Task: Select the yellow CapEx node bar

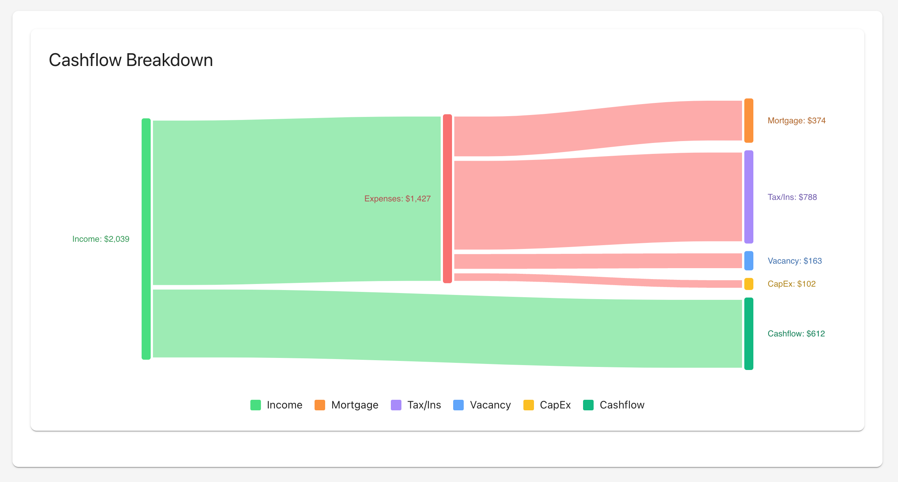Action: [749, 284]
